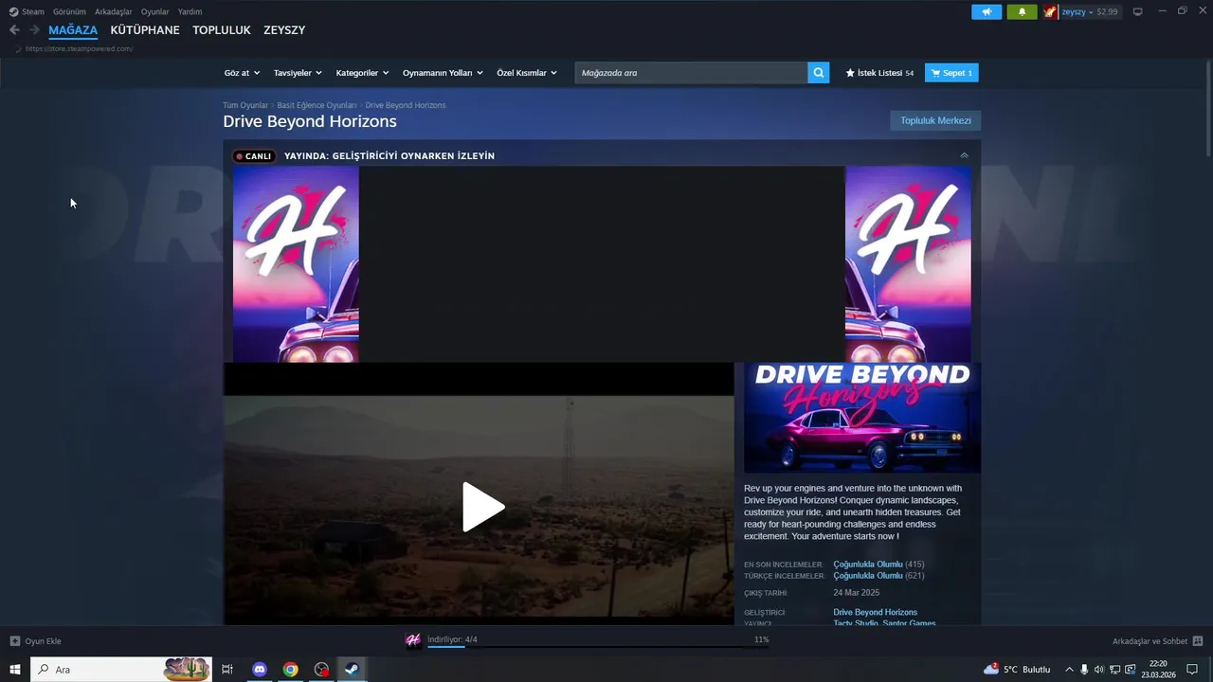Click the network tray icon
1213x682 pixels.
pyautogui.click(x=1115, y=670)
